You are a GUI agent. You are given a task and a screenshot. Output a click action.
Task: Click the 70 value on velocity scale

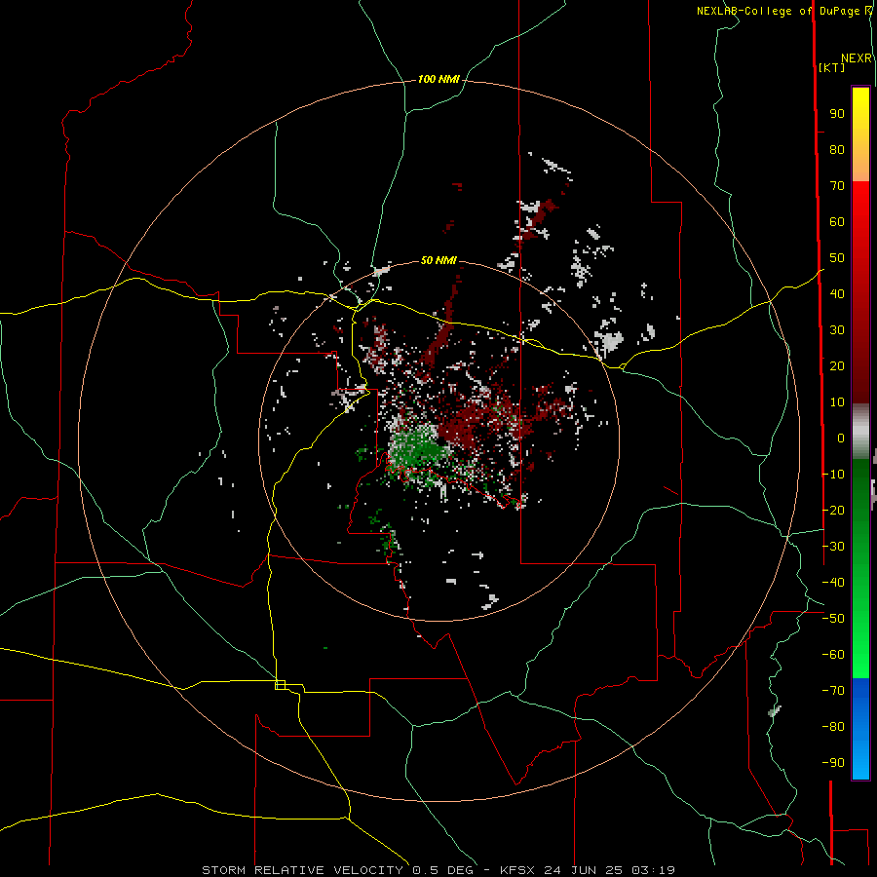(x=837, y=186)
